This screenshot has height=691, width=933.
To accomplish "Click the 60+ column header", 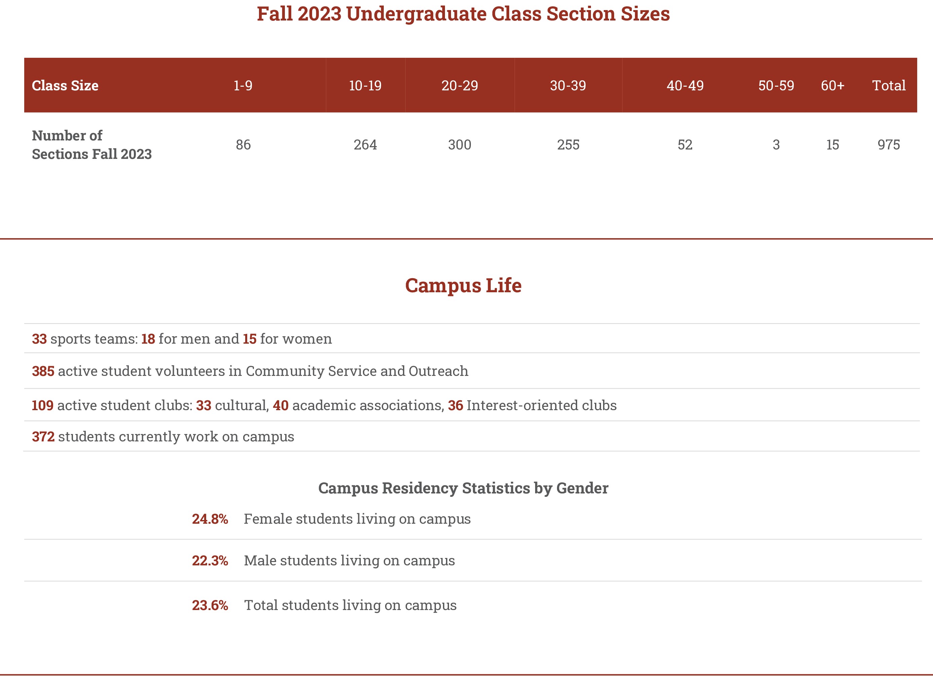I will click(x=832, y=85).
